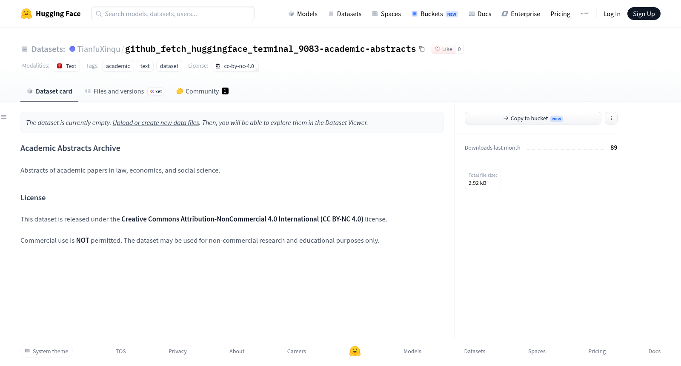The height and width of the screenshot is (366, 681).
Task: Open Datasets from top navigation
Action: tap(345, 14)
